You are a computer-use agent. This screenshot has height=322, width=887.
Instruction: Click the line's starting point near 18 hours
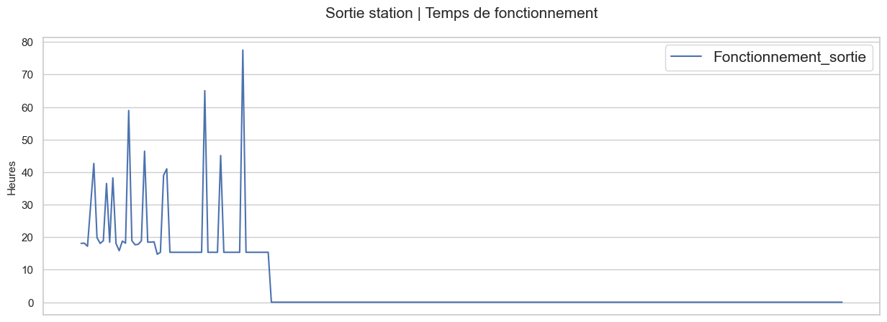(x=81, y=243)
